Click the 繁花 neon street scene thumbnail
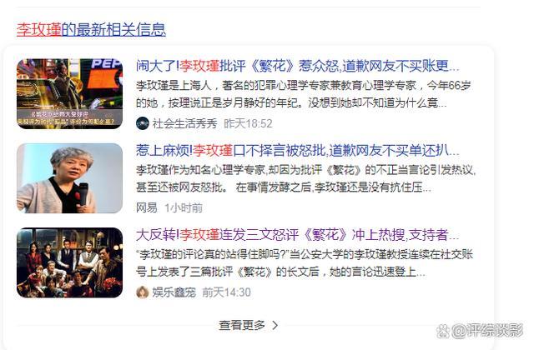534x350 pixels. pos(69,94)
